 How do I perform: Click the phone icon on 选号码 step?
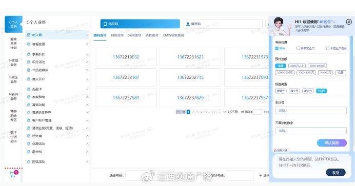tap(105, 24)
